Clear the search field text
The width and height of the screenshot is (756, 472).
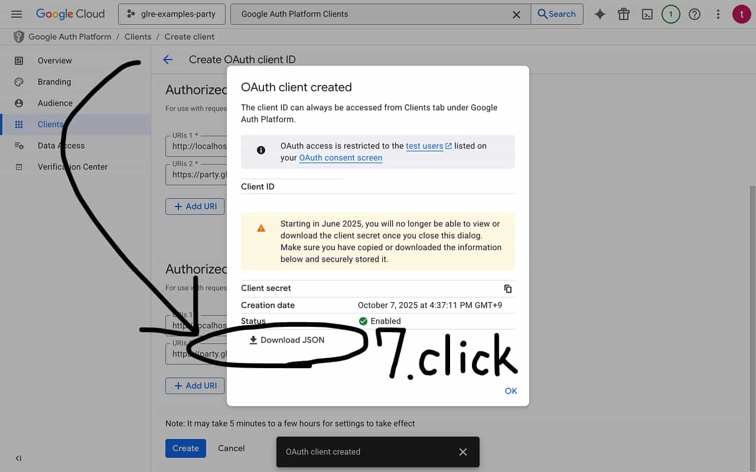[516, 14]
